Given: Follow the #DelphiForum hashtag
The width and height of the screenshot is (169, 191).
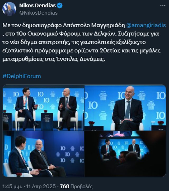Looking at the screenshot, I should point(22,76).
